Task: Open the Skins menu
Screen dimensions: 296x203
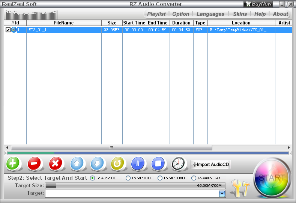Action: (x=240, y=14)
